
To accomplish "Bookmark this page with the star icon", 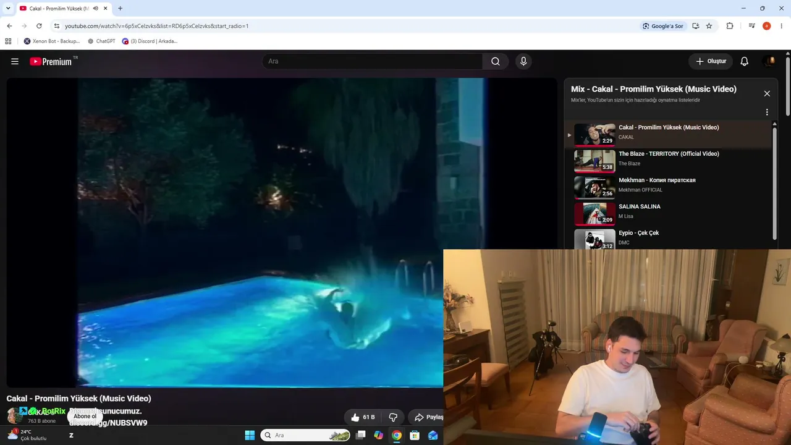I will 709,26.
